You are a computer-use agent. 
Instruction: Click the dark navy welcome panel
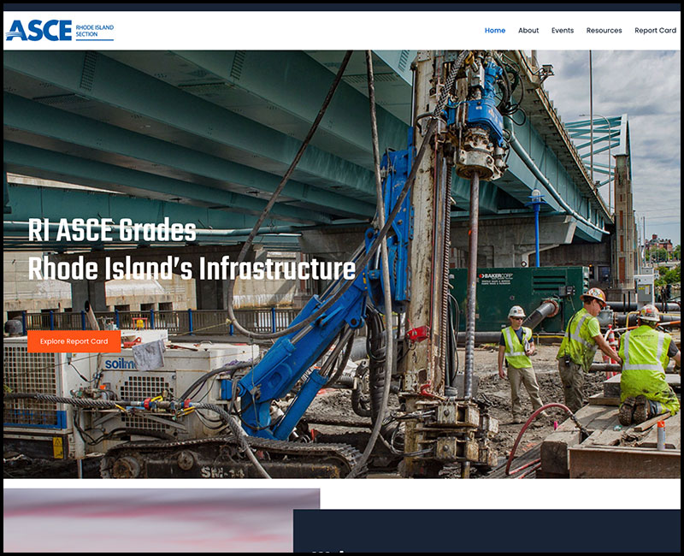coord(486,532)
